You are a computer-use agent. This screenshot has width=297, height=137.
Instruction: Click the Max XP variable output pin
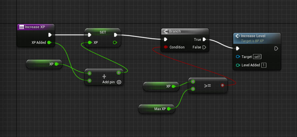point(168,109)
